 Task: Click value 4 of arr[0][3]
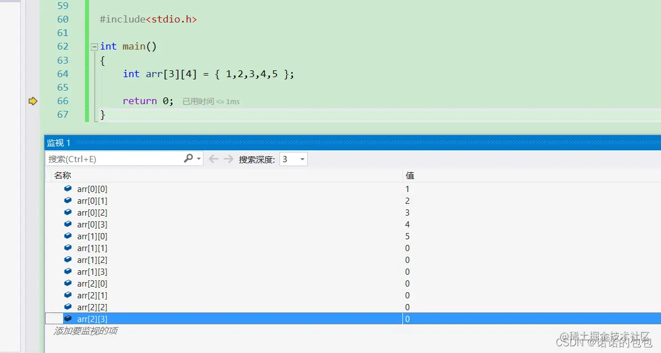tap(407, 225)
